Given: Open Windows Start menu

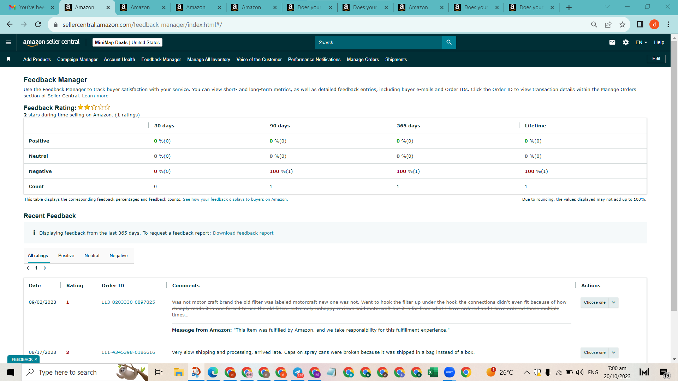Looking at the screenshot, I should (11, 372).
